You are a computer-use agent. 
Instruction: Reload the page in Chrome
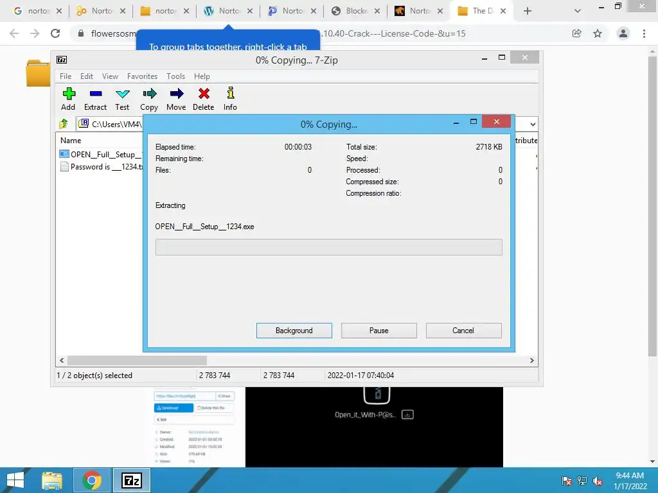(x=55, y=33)
